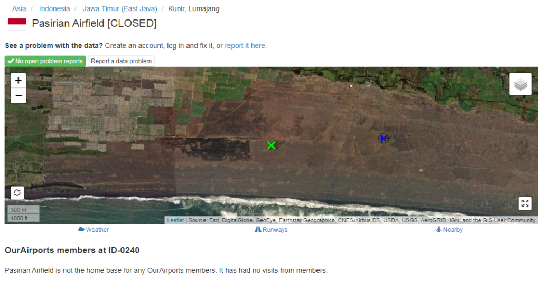Zoom out of the map
This screenshot has height=284, width=541.
tap(18, 96)
